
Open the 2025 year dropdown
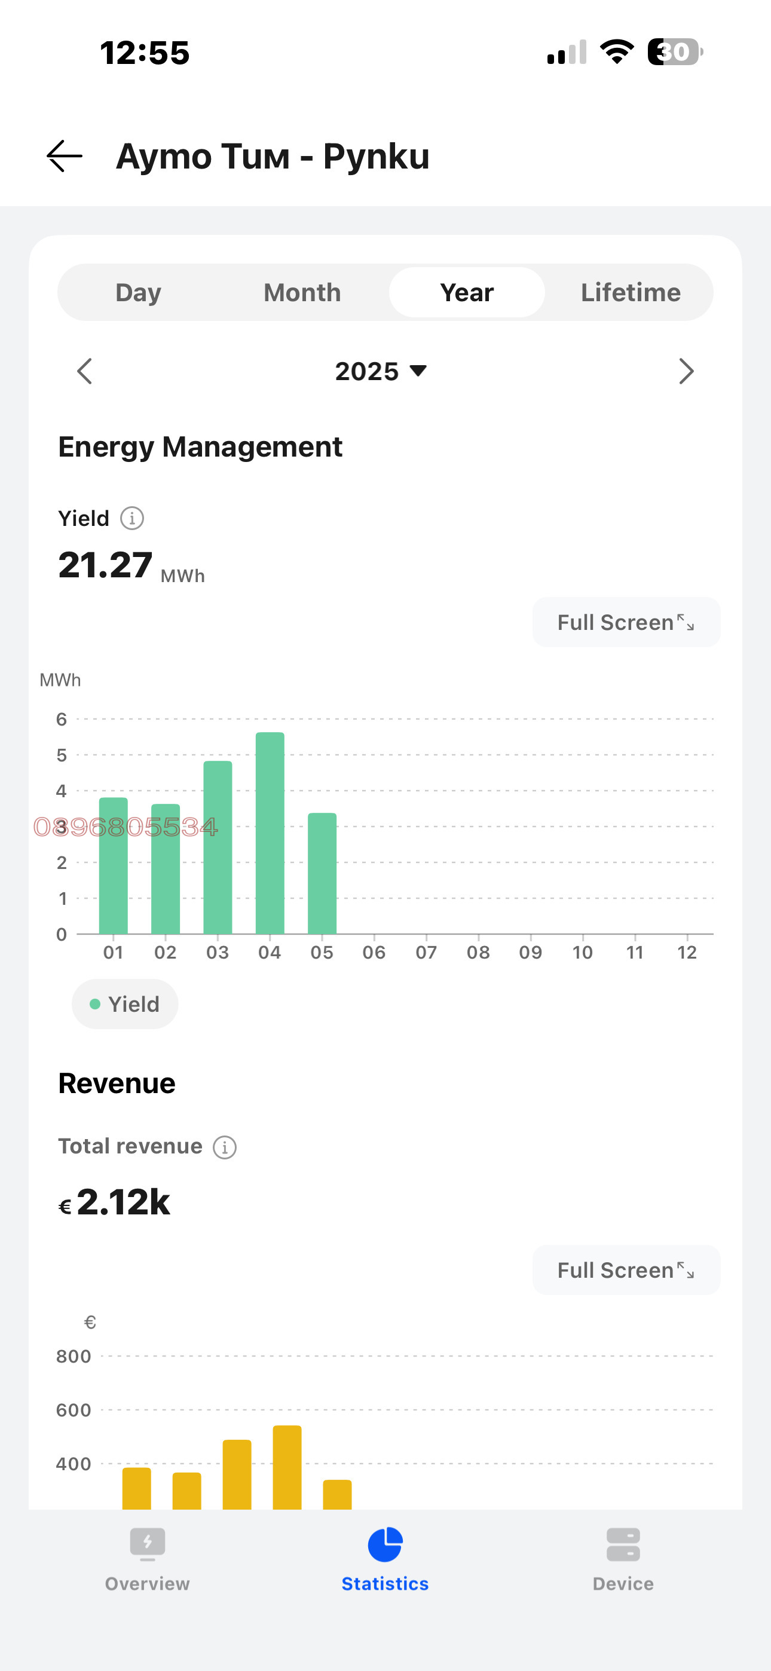click(x=381, y=372)
